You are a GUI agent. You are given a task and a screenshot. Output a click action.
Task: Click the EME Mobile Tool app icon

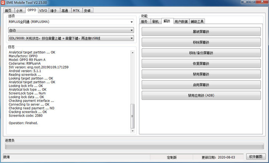tap(3, 3)
